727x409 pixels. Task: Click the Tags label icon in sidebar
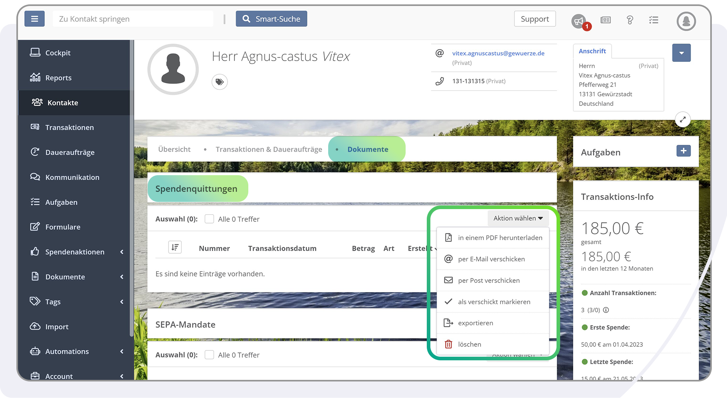(35, 301)
